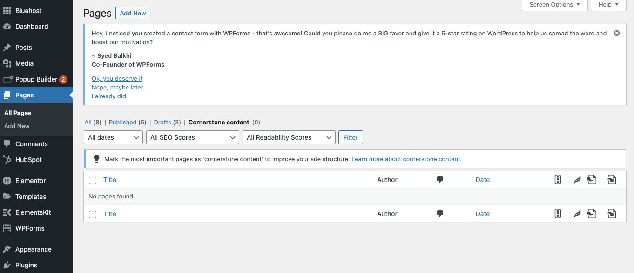Screen dimensions: 634x273
Task: Sort pages by the Date column
Action: tap(483, 179)
